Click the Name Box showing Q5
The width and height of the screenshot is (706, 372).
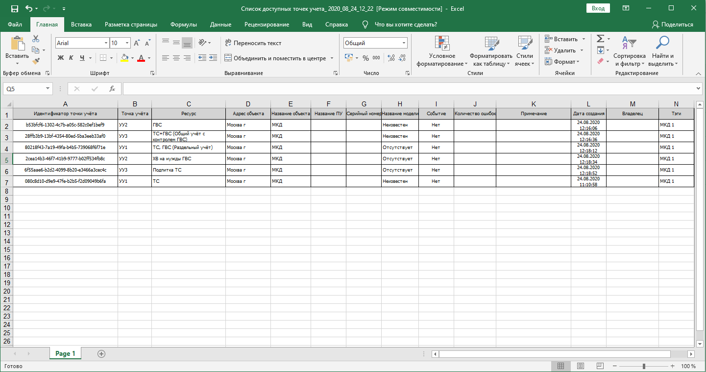28,89
